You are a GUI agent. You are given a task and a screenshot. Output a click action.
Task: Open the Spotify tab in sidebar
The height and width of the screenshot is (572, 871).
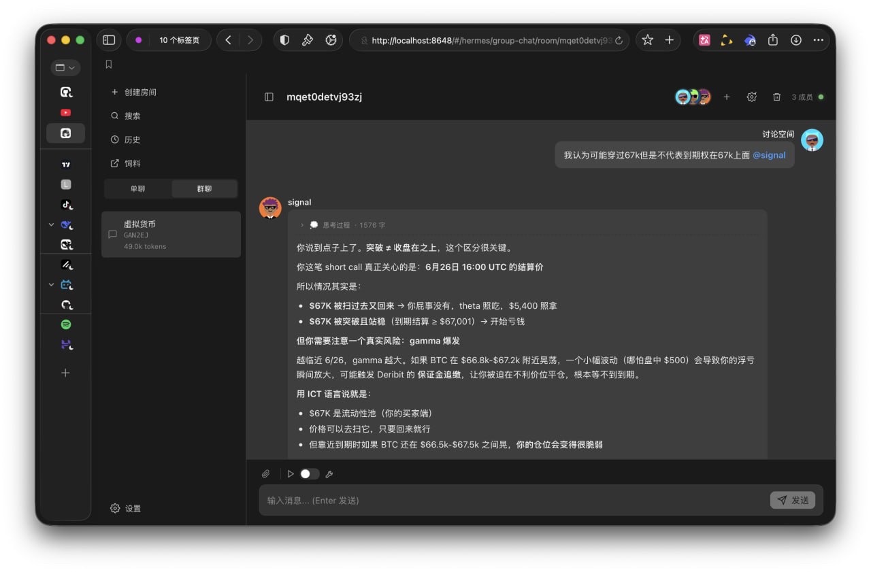[x=65, y=324]
